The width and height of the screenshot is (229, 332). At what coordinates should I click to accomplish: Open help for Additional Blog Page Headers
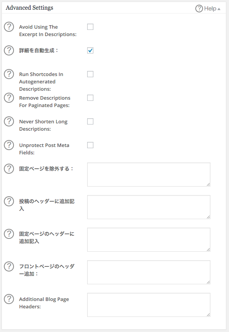[9, 299]
